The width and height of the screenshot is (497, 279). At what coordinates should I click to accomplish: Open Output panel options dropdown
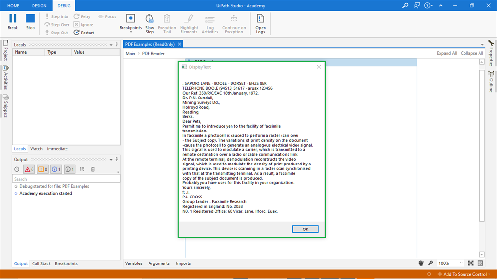tap(111, 160)
